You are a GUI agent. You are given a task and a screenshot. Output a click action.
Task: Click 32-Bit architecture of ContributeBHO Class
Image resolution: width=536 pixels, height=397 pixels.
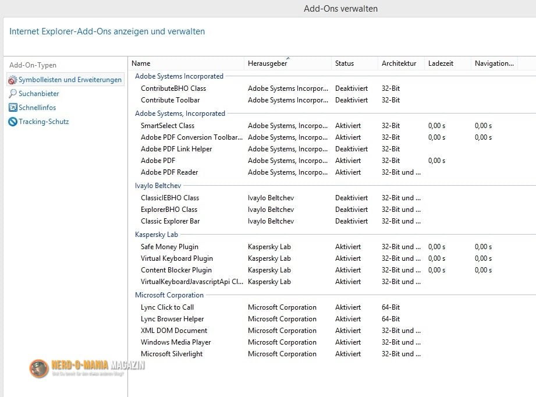(x=391, y=88)
